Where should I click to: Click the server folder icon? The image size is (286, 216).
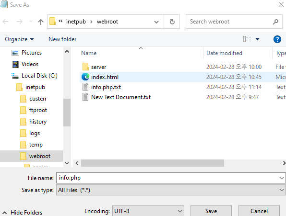coord(85,67)
